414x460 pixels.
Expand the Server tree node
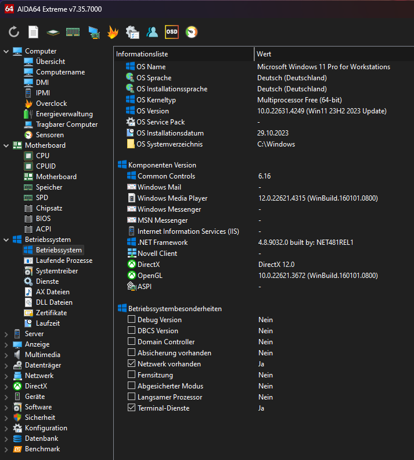[x=6, y=334]
